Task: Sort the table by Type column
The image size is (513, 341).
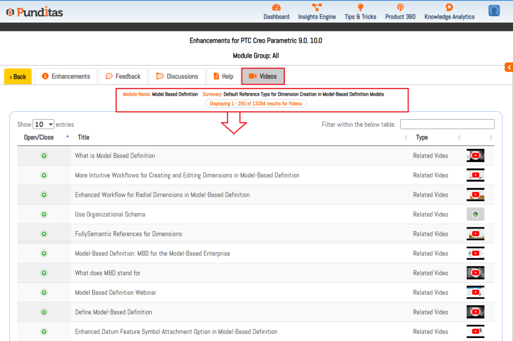Action: (x=422, y=137)
